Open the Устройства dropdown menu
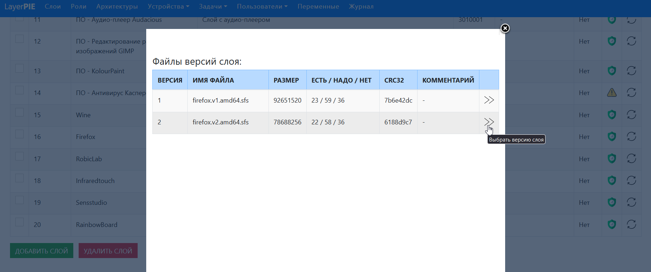Screen dimensions: 651x272 tap(168, 6)
